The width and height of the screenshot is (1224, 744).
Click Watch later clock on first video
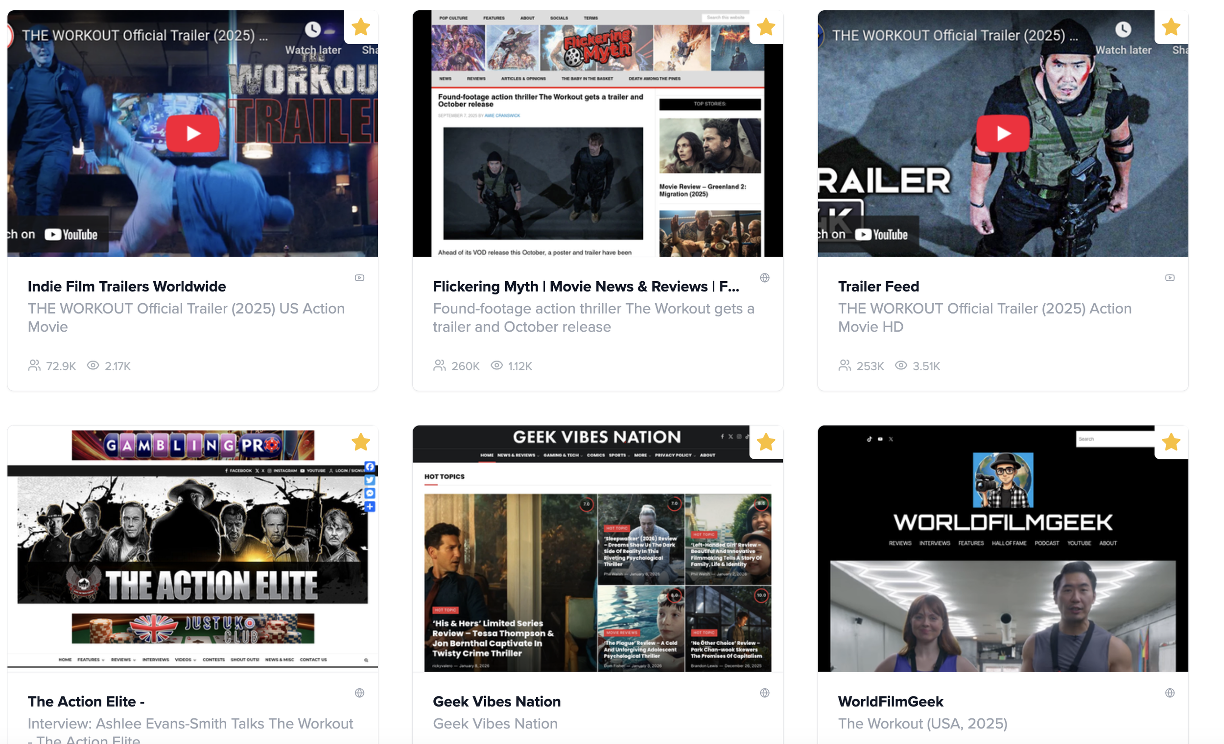click(313, 30)
